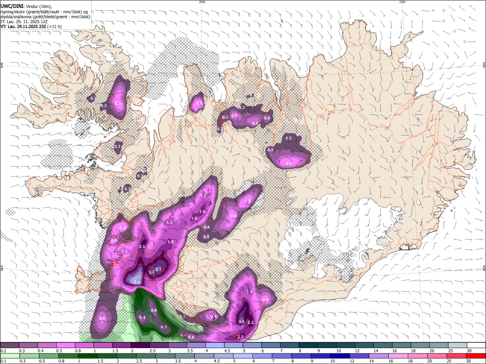
Task: Click the 20W longitude label
Action: (202, 2)
